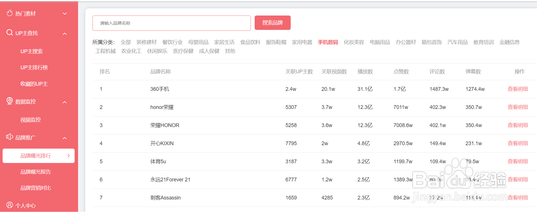The width and height of the screenshot is (537, 215).
Task: View details for 刺客Assassin row
Action: pyautogui.click(x=518, y=198)
